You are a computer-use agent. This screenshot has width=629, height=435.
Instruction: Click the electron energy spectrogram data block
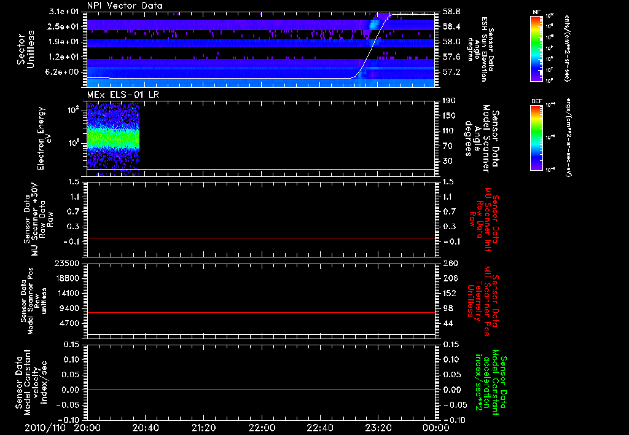point(113,139)
